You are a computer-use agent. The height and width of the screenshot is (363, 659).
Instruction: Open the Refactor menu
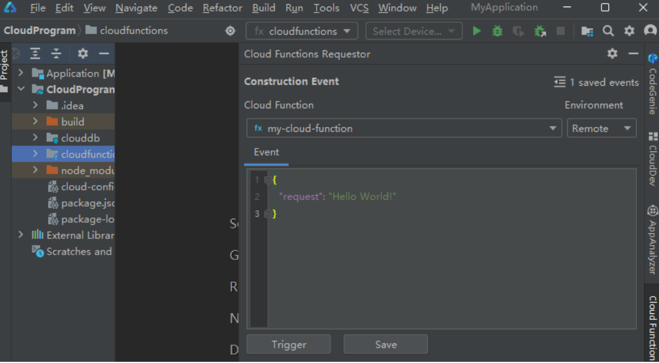tap(222, 8)
